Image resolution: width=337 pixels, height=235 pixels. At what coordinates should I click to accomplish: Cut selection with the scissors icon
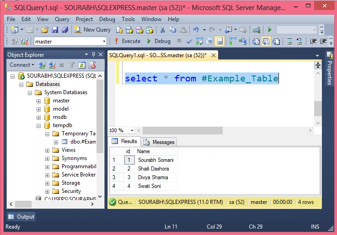(x=162, y=30)
